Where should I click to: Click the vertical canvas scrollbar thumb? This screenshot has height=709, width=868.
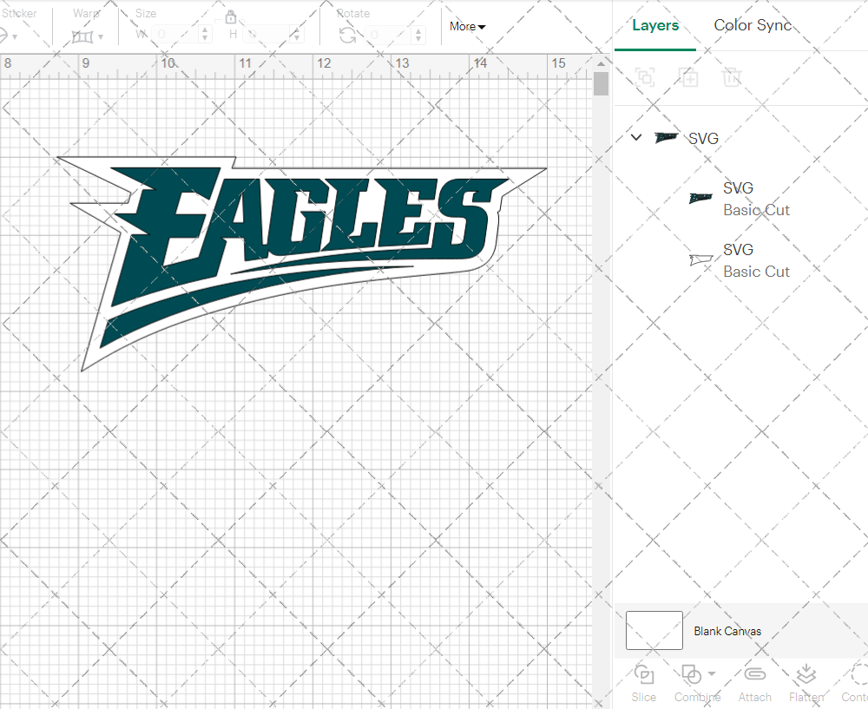click(x=601, y=83)
